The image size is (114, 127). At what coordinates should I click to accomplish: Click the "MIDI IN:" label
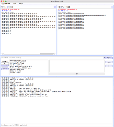tap(4, 7)
